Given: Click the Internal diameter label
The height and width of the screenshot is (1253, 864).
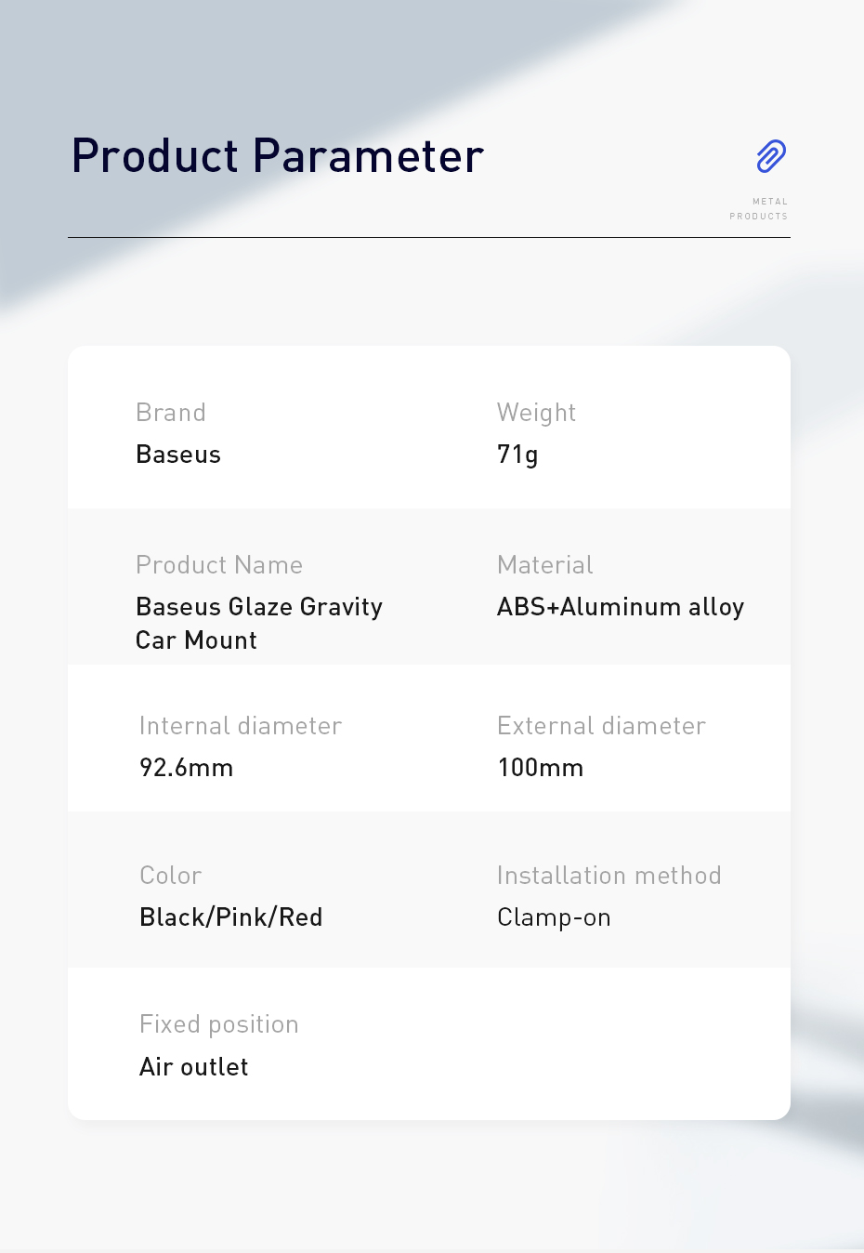Looking at the screenshot, I should point(241,726).
